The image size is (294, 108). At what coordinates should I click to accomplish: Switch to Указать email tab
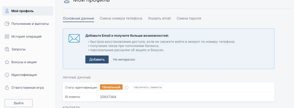pyautogui.click(x=159, y=18)
